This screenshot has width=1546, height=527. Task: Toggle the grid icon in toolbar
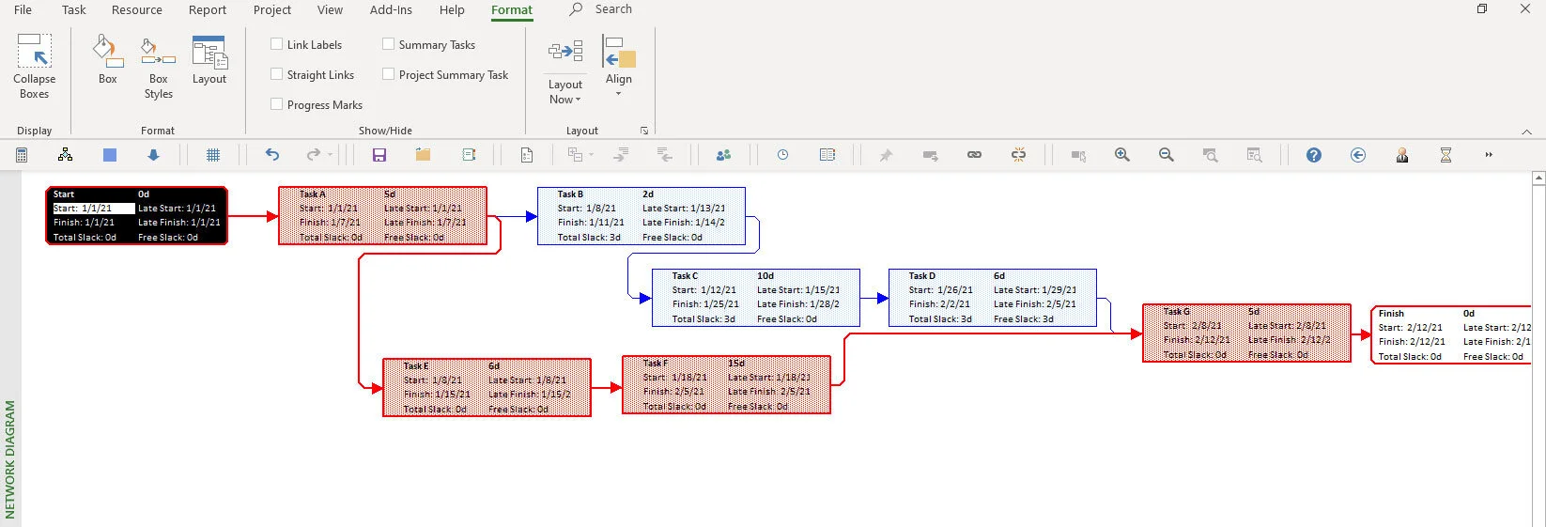pos(213,155)
